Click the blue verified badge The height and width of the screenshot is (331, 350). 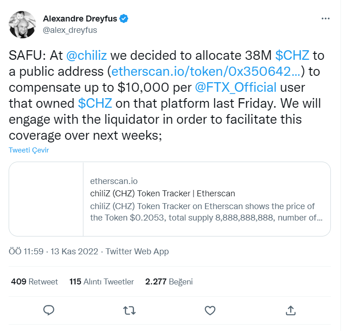coord(124,19)
